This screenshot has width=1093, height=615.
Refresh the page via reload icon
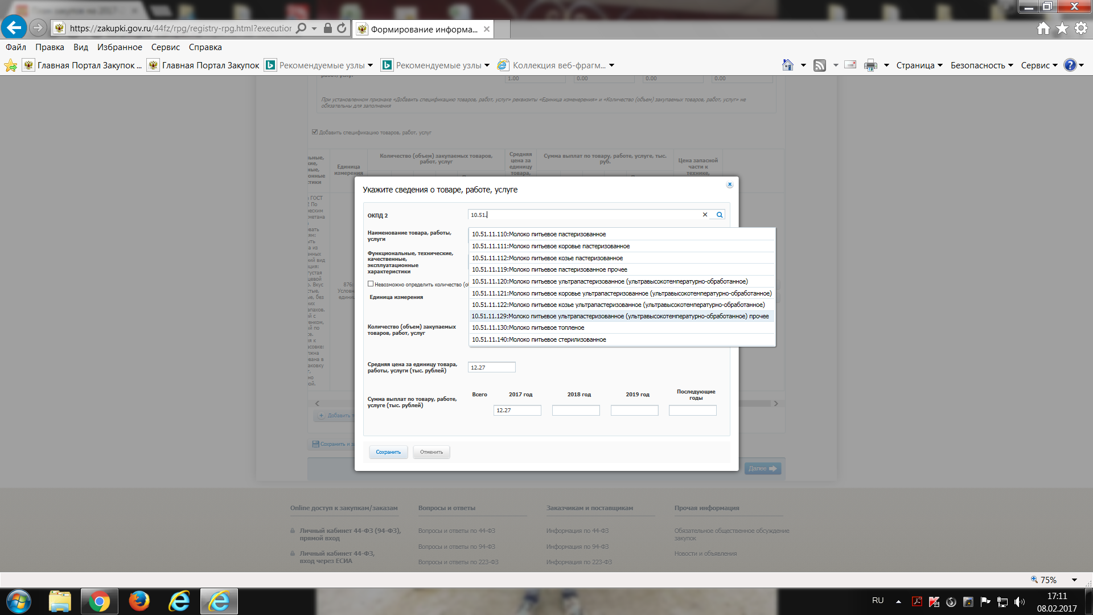coord(342,28)
